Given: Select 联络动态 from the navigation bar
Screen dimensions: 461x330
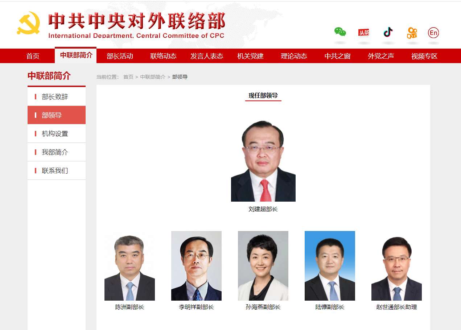Looking at the screenshot, I should tap(164, 56).
